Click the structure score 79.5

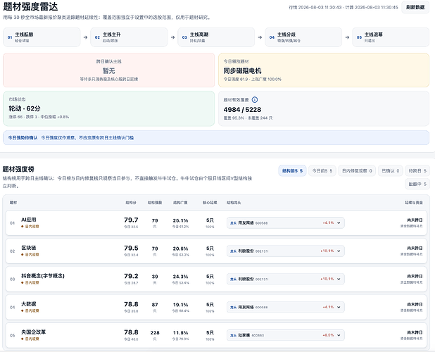click(131, 248)
